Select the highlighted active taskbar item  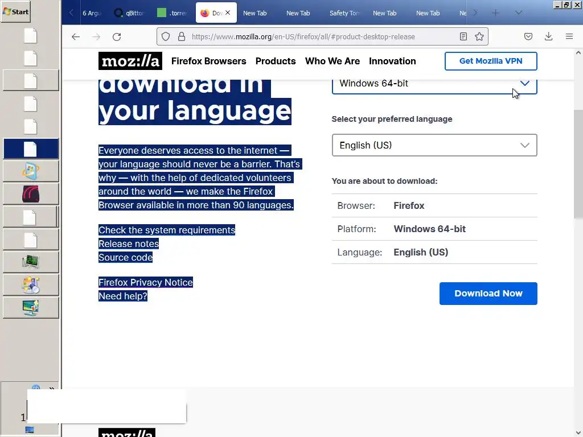31,149
